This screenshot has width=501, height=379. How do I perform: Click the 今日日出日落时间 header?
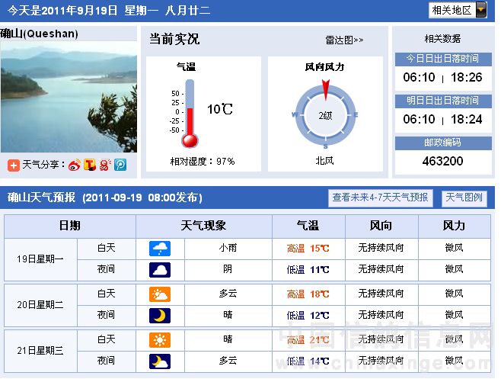pos(442,59)
